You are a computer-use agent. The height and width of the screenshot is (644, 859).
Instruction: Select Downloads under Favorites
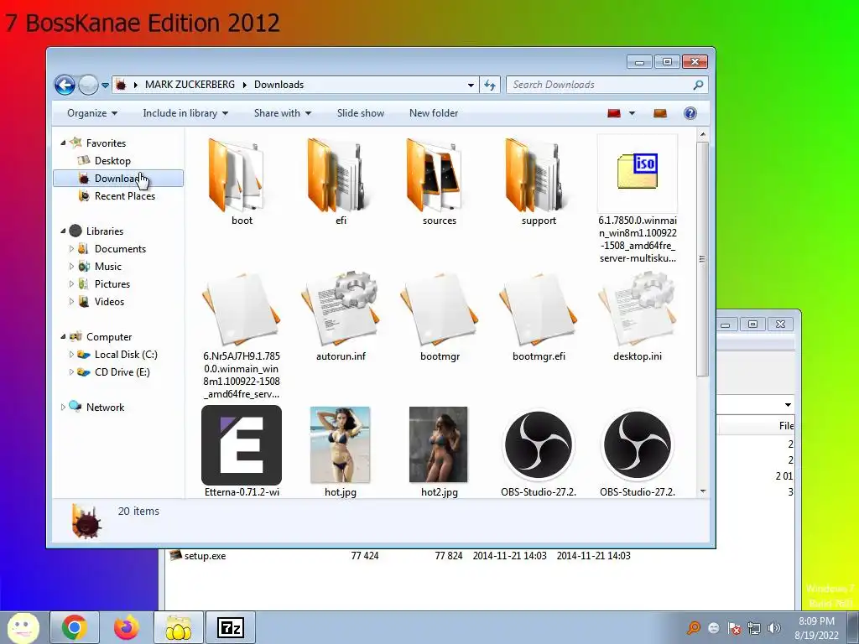click(118, 179)
